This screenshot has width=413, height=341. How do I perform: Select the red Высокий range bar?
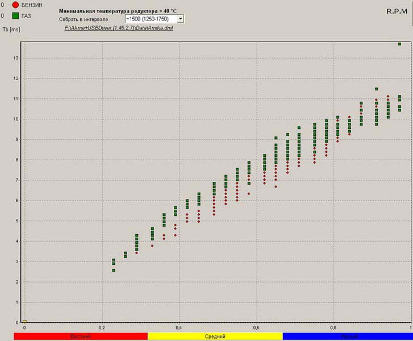coord(80,336)
